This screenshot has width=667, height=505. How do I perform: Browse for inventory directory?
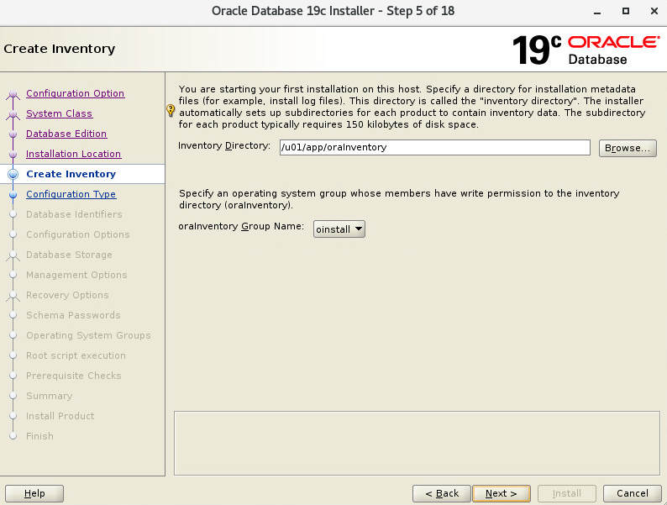tap(628, 148)
